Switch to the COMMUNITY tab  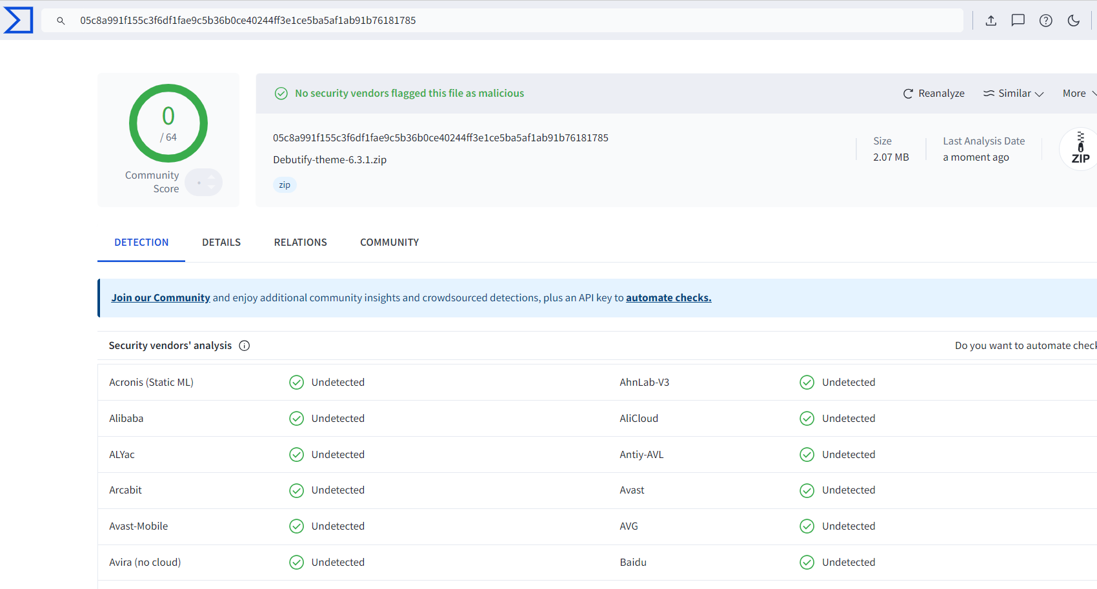click(x=390, y=243)
